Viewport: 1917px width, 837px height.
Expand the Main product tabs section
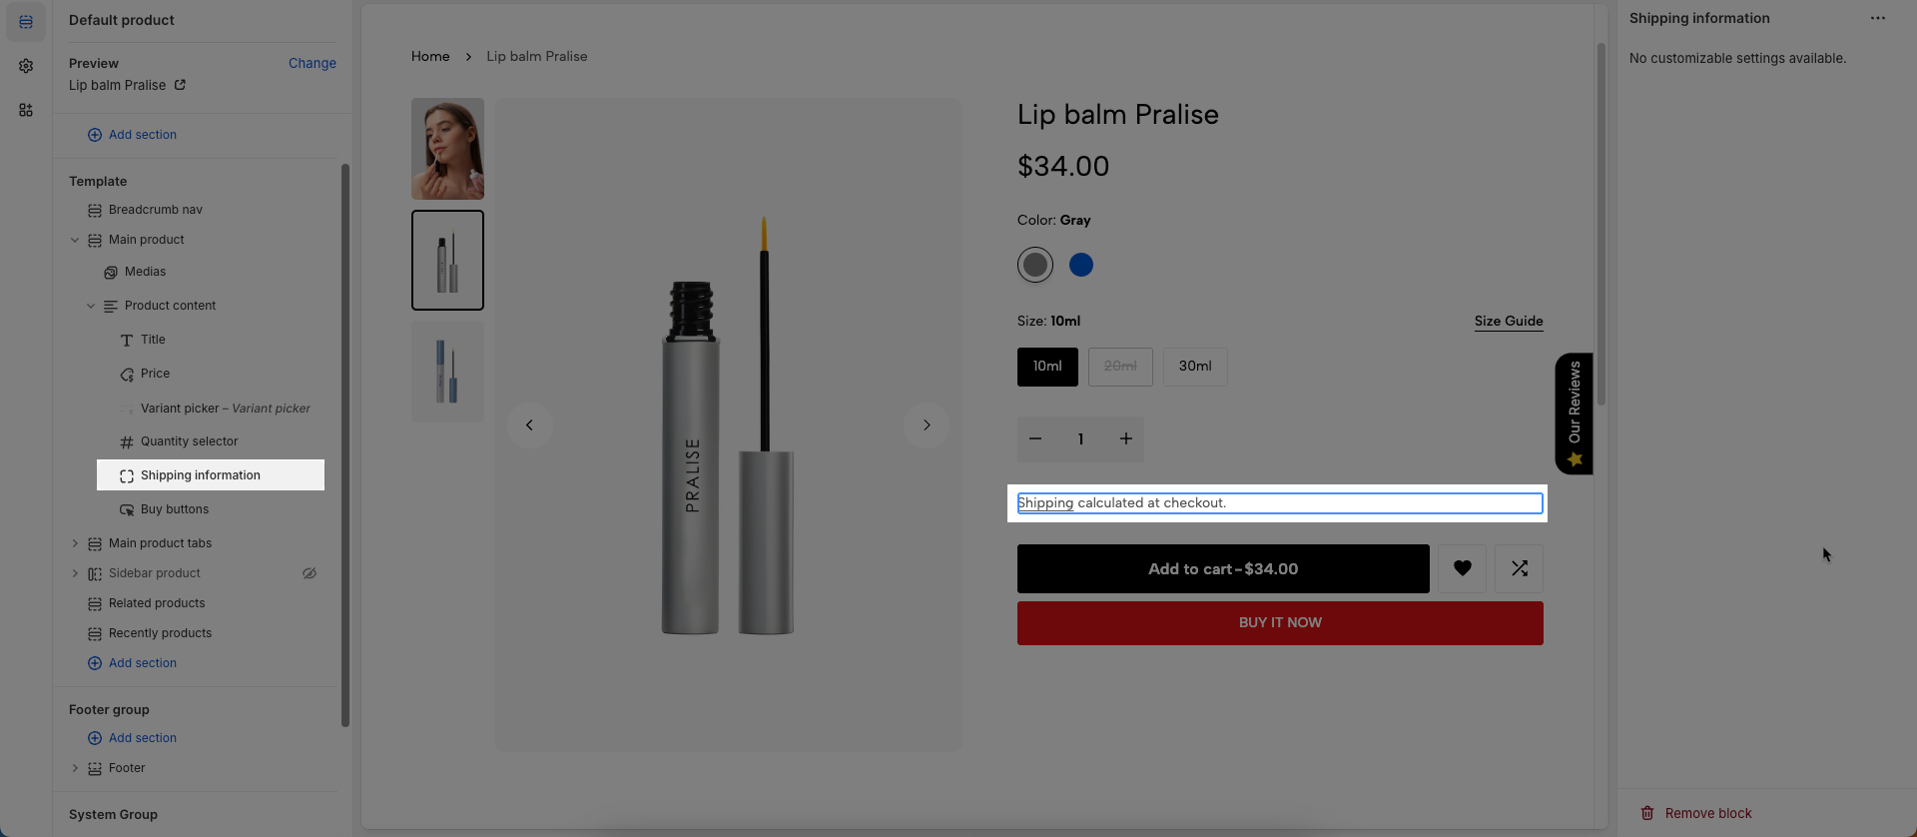point(75,543)
